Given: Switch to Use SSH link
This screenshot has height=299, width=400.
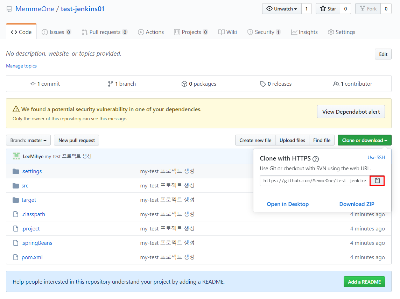Looking at the screenshot, I should [376, 157].
